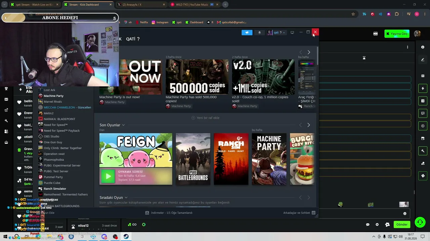The height and width of the screenshot is (241, 430).
Task: Click the Steam library vertical scrollbar
Action: pyautogui.click(x=317, y=55)
